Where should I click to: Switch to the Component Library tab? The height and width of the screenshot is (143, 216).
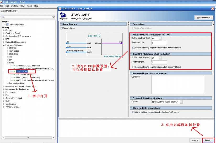[x=9, y=11]
